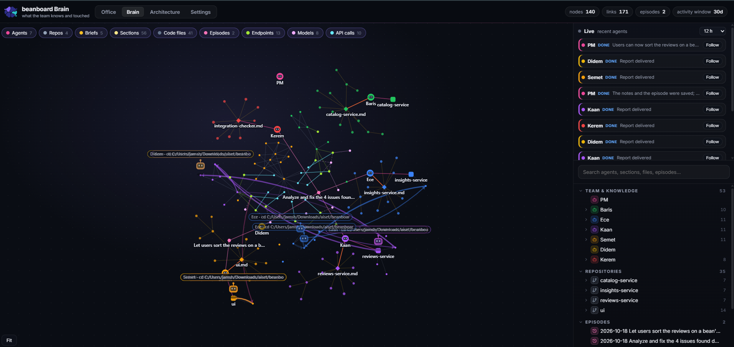Click the search agents, sections input field
Viewport: 734px width, 347px height.
click(x=653, y=172)
